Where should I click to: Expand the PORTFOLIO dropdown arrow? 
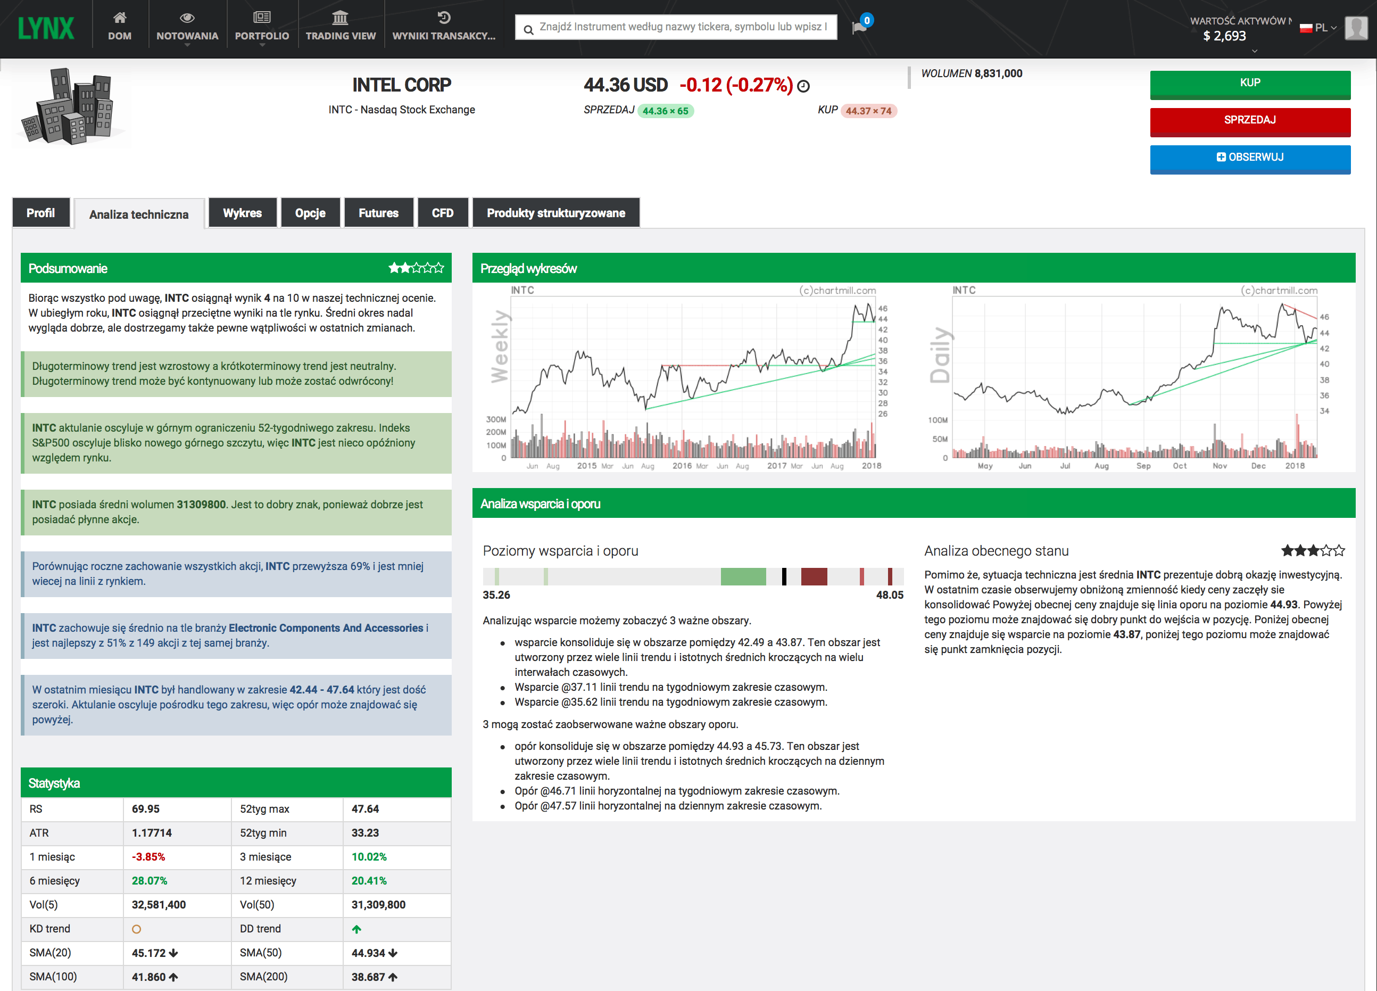coord(262,45)
